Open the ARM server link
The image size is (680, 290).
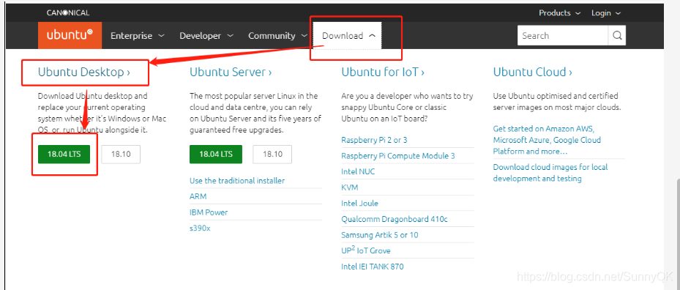coord(198,196)
